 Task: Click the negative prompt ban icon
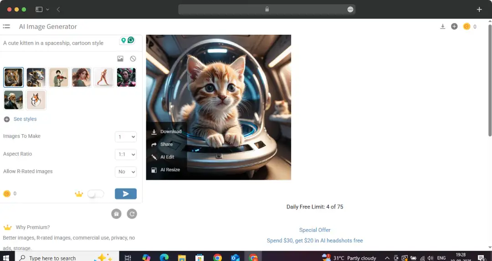point(133,58)
